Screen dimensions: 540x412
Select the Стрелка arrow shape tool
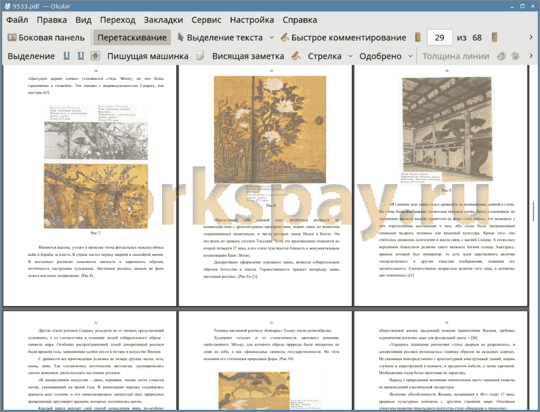click(325, 56)
